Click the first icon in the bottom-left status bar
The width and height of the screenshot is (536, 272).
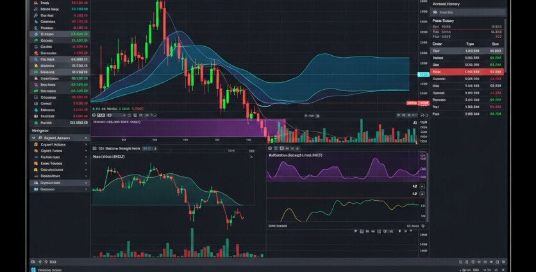[x=33, y=262]
